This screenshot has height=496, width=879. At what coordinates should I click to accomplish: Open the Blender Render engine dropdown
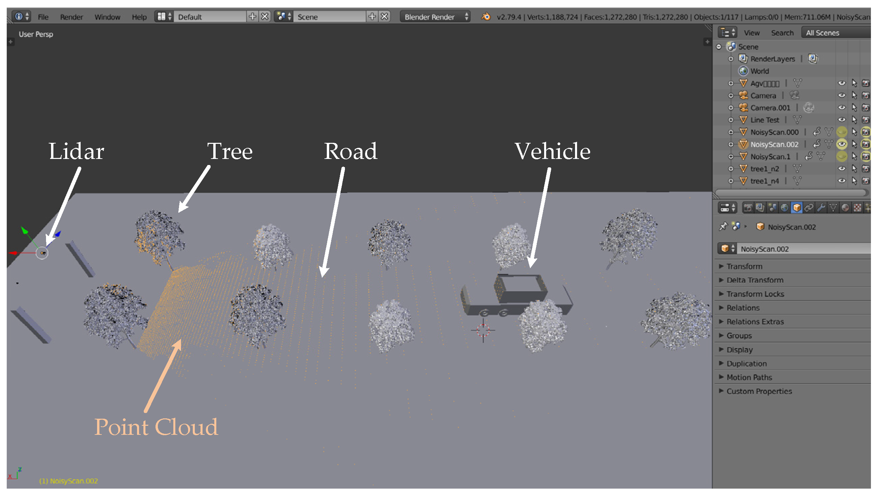pos(435,17)
